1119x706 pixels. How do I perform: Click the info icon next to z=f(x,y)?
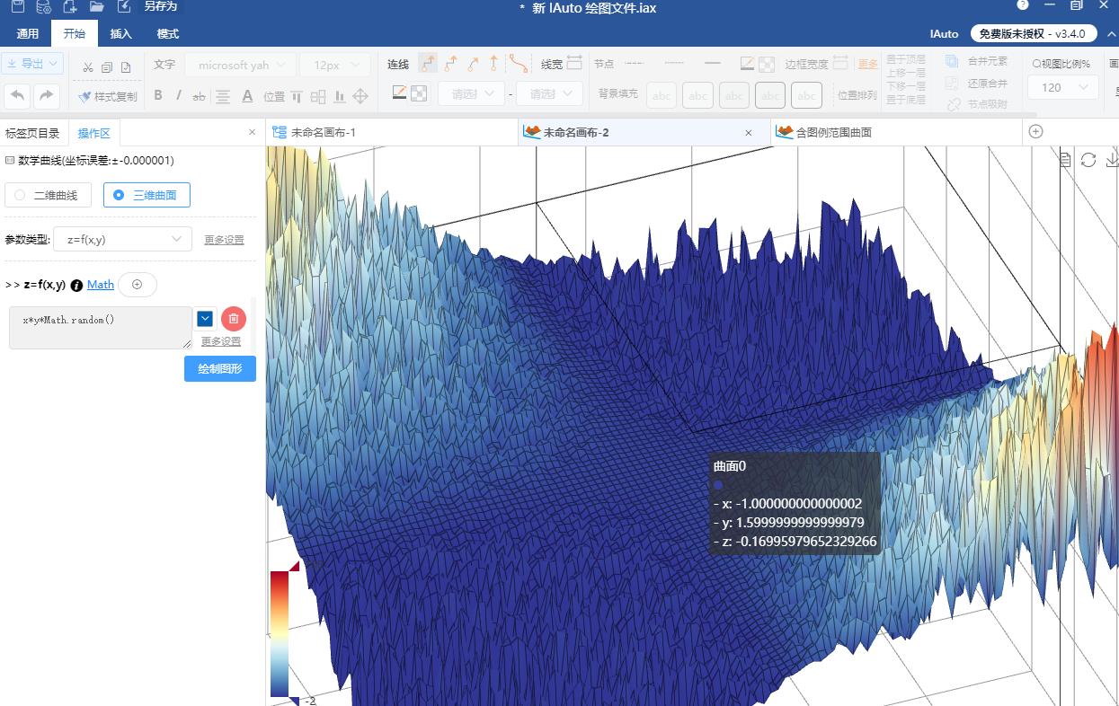[x=76, y=285]
